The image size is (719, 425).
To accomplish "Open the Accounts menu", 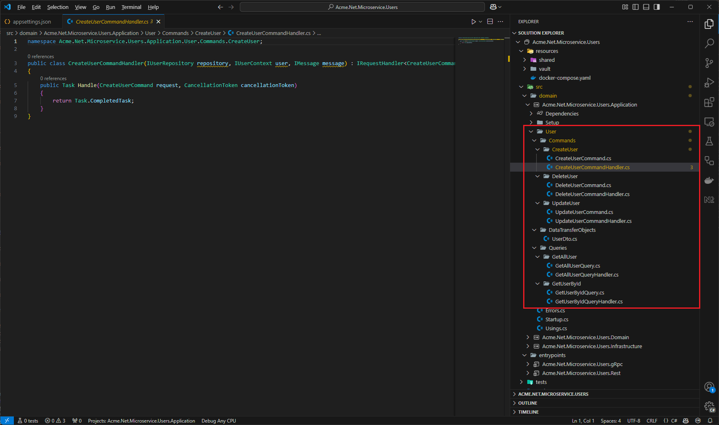I will [709, 387].
